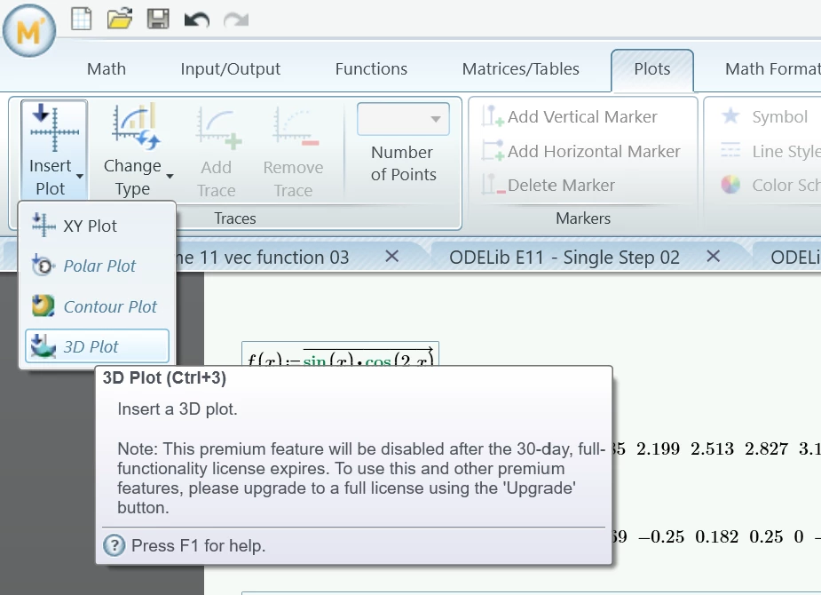Insert a 3D Plot from the menu
Viewport: 821px width, 595px height.
coord(97,346)
